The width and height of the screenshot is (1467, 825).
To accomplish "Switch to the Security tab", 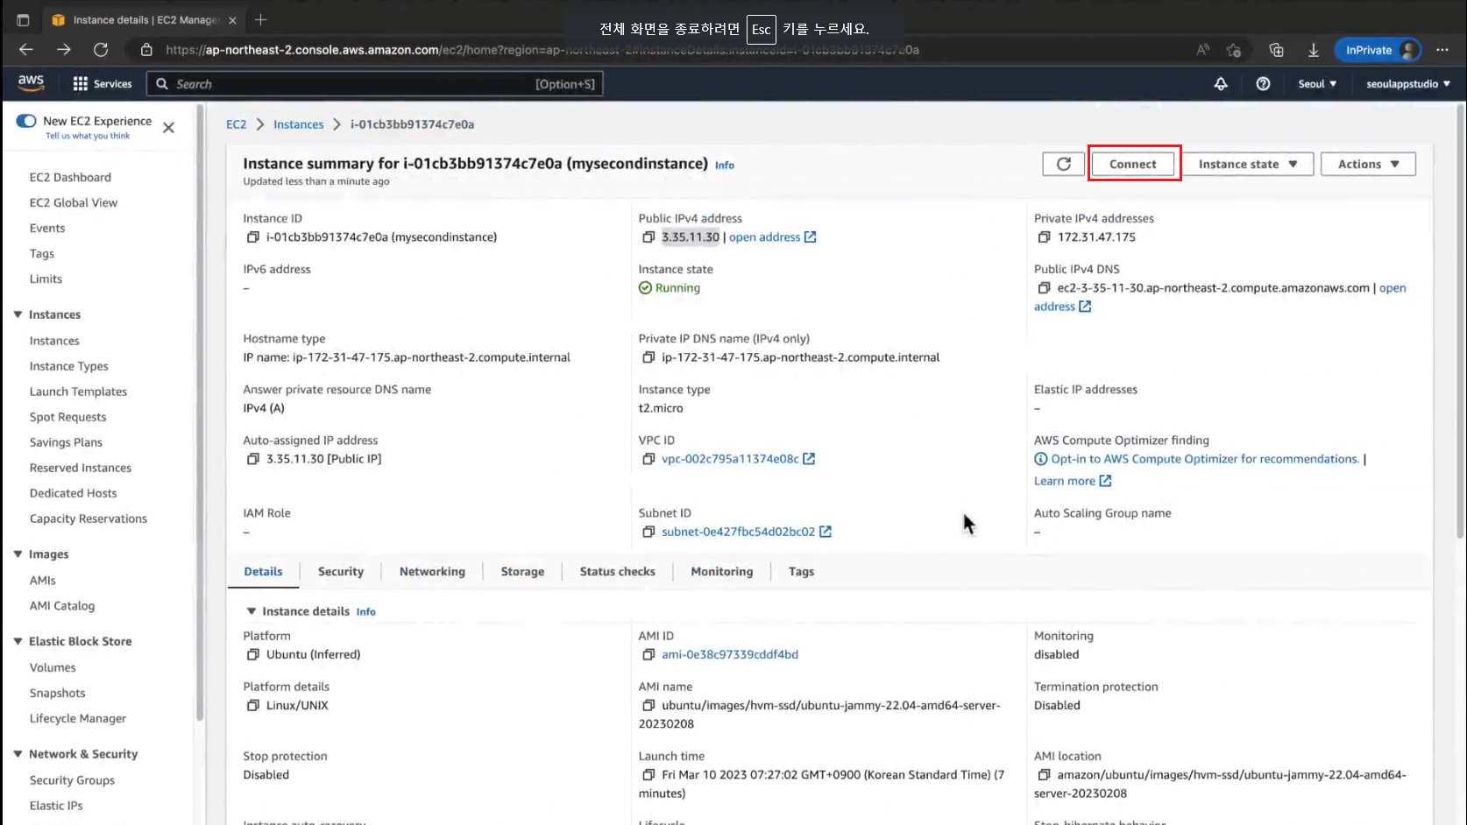I will point(341,572).
